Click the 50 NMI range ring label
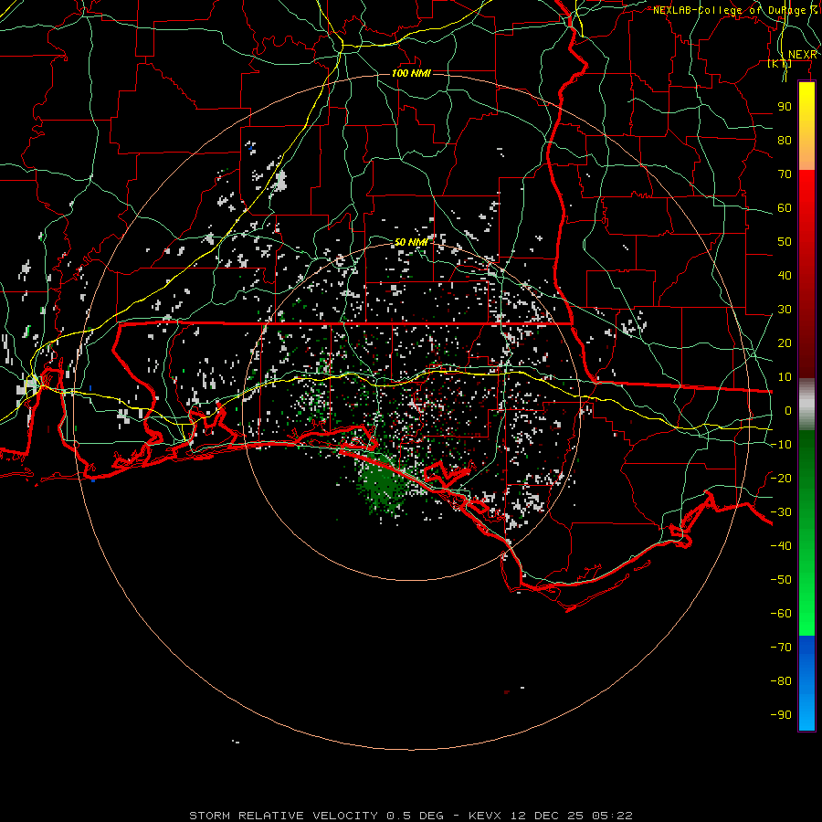 coord(411,242)
